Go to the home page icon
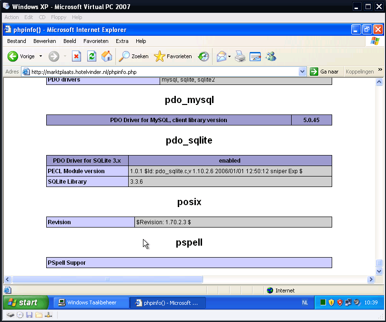 [107, 56]
